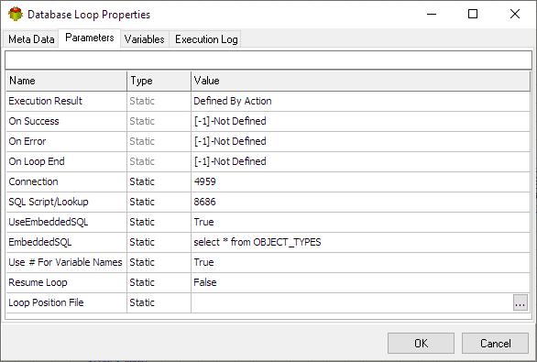
Task: Click the Static type of Connection row
Action: pyautogui.click(x=142, y=181)
